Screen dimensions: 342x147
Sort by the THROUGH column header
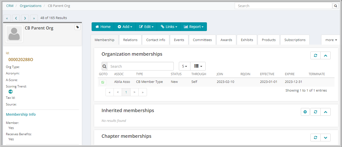click(199, 74)
